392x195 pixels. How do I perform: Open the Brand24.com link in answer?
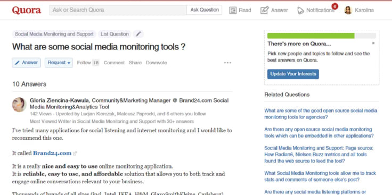click(x=52, y=153)
